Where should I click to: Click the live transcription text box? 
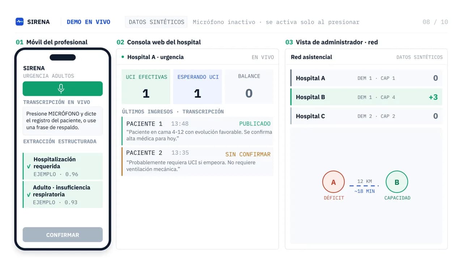point(63,121)
